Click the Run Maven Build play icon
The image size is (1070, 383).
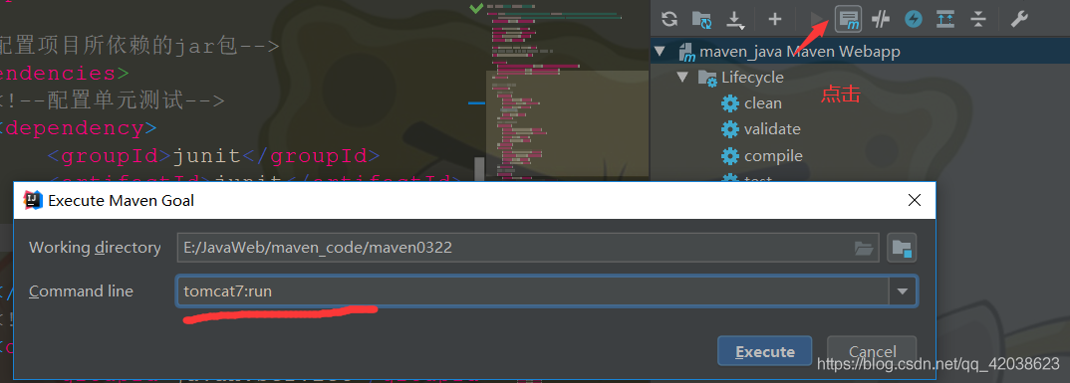[816, 19]
